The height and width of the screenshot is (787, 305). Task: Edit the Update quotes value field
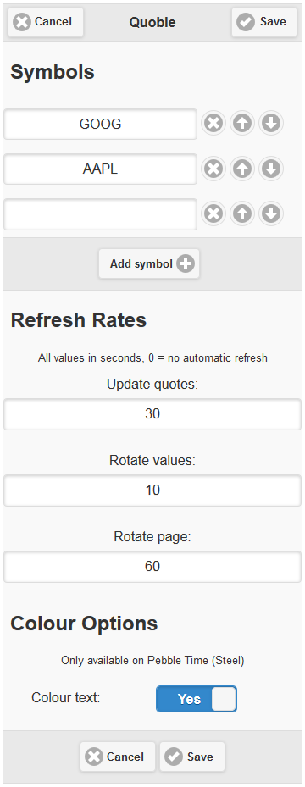click(152, 414)
